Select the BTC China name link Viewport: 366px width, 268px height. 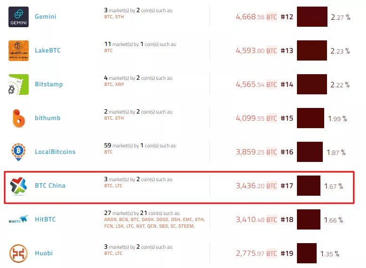click(50, 186)
